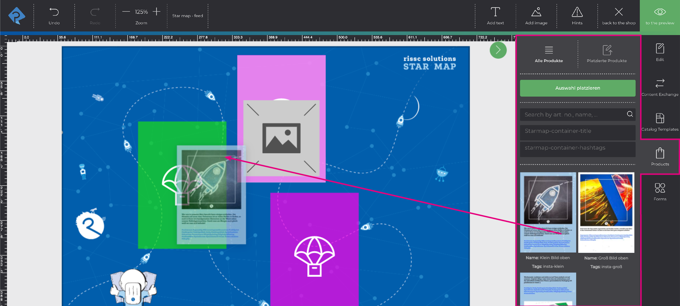The image size is (680, 306).
Task: Select the Groß Bild oben thumbnail
Action: click(x=606, y=212)
